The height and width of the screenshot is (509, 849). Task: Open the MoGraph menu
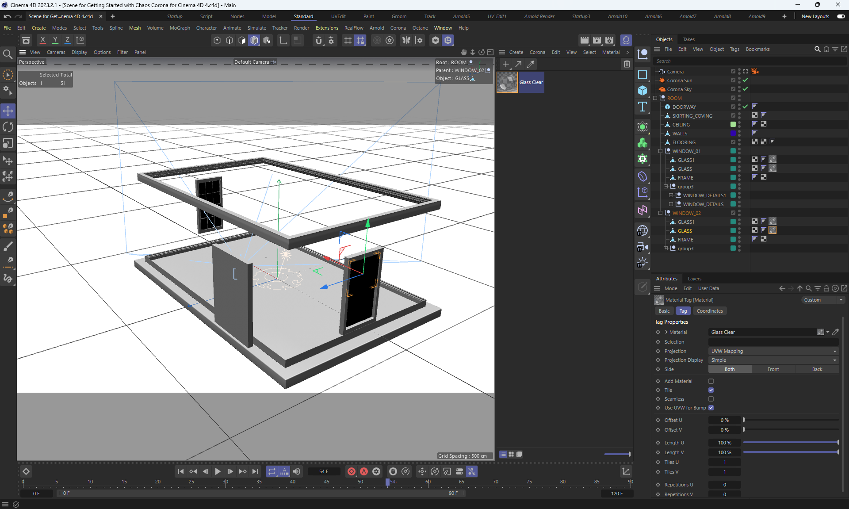(180, 28)
